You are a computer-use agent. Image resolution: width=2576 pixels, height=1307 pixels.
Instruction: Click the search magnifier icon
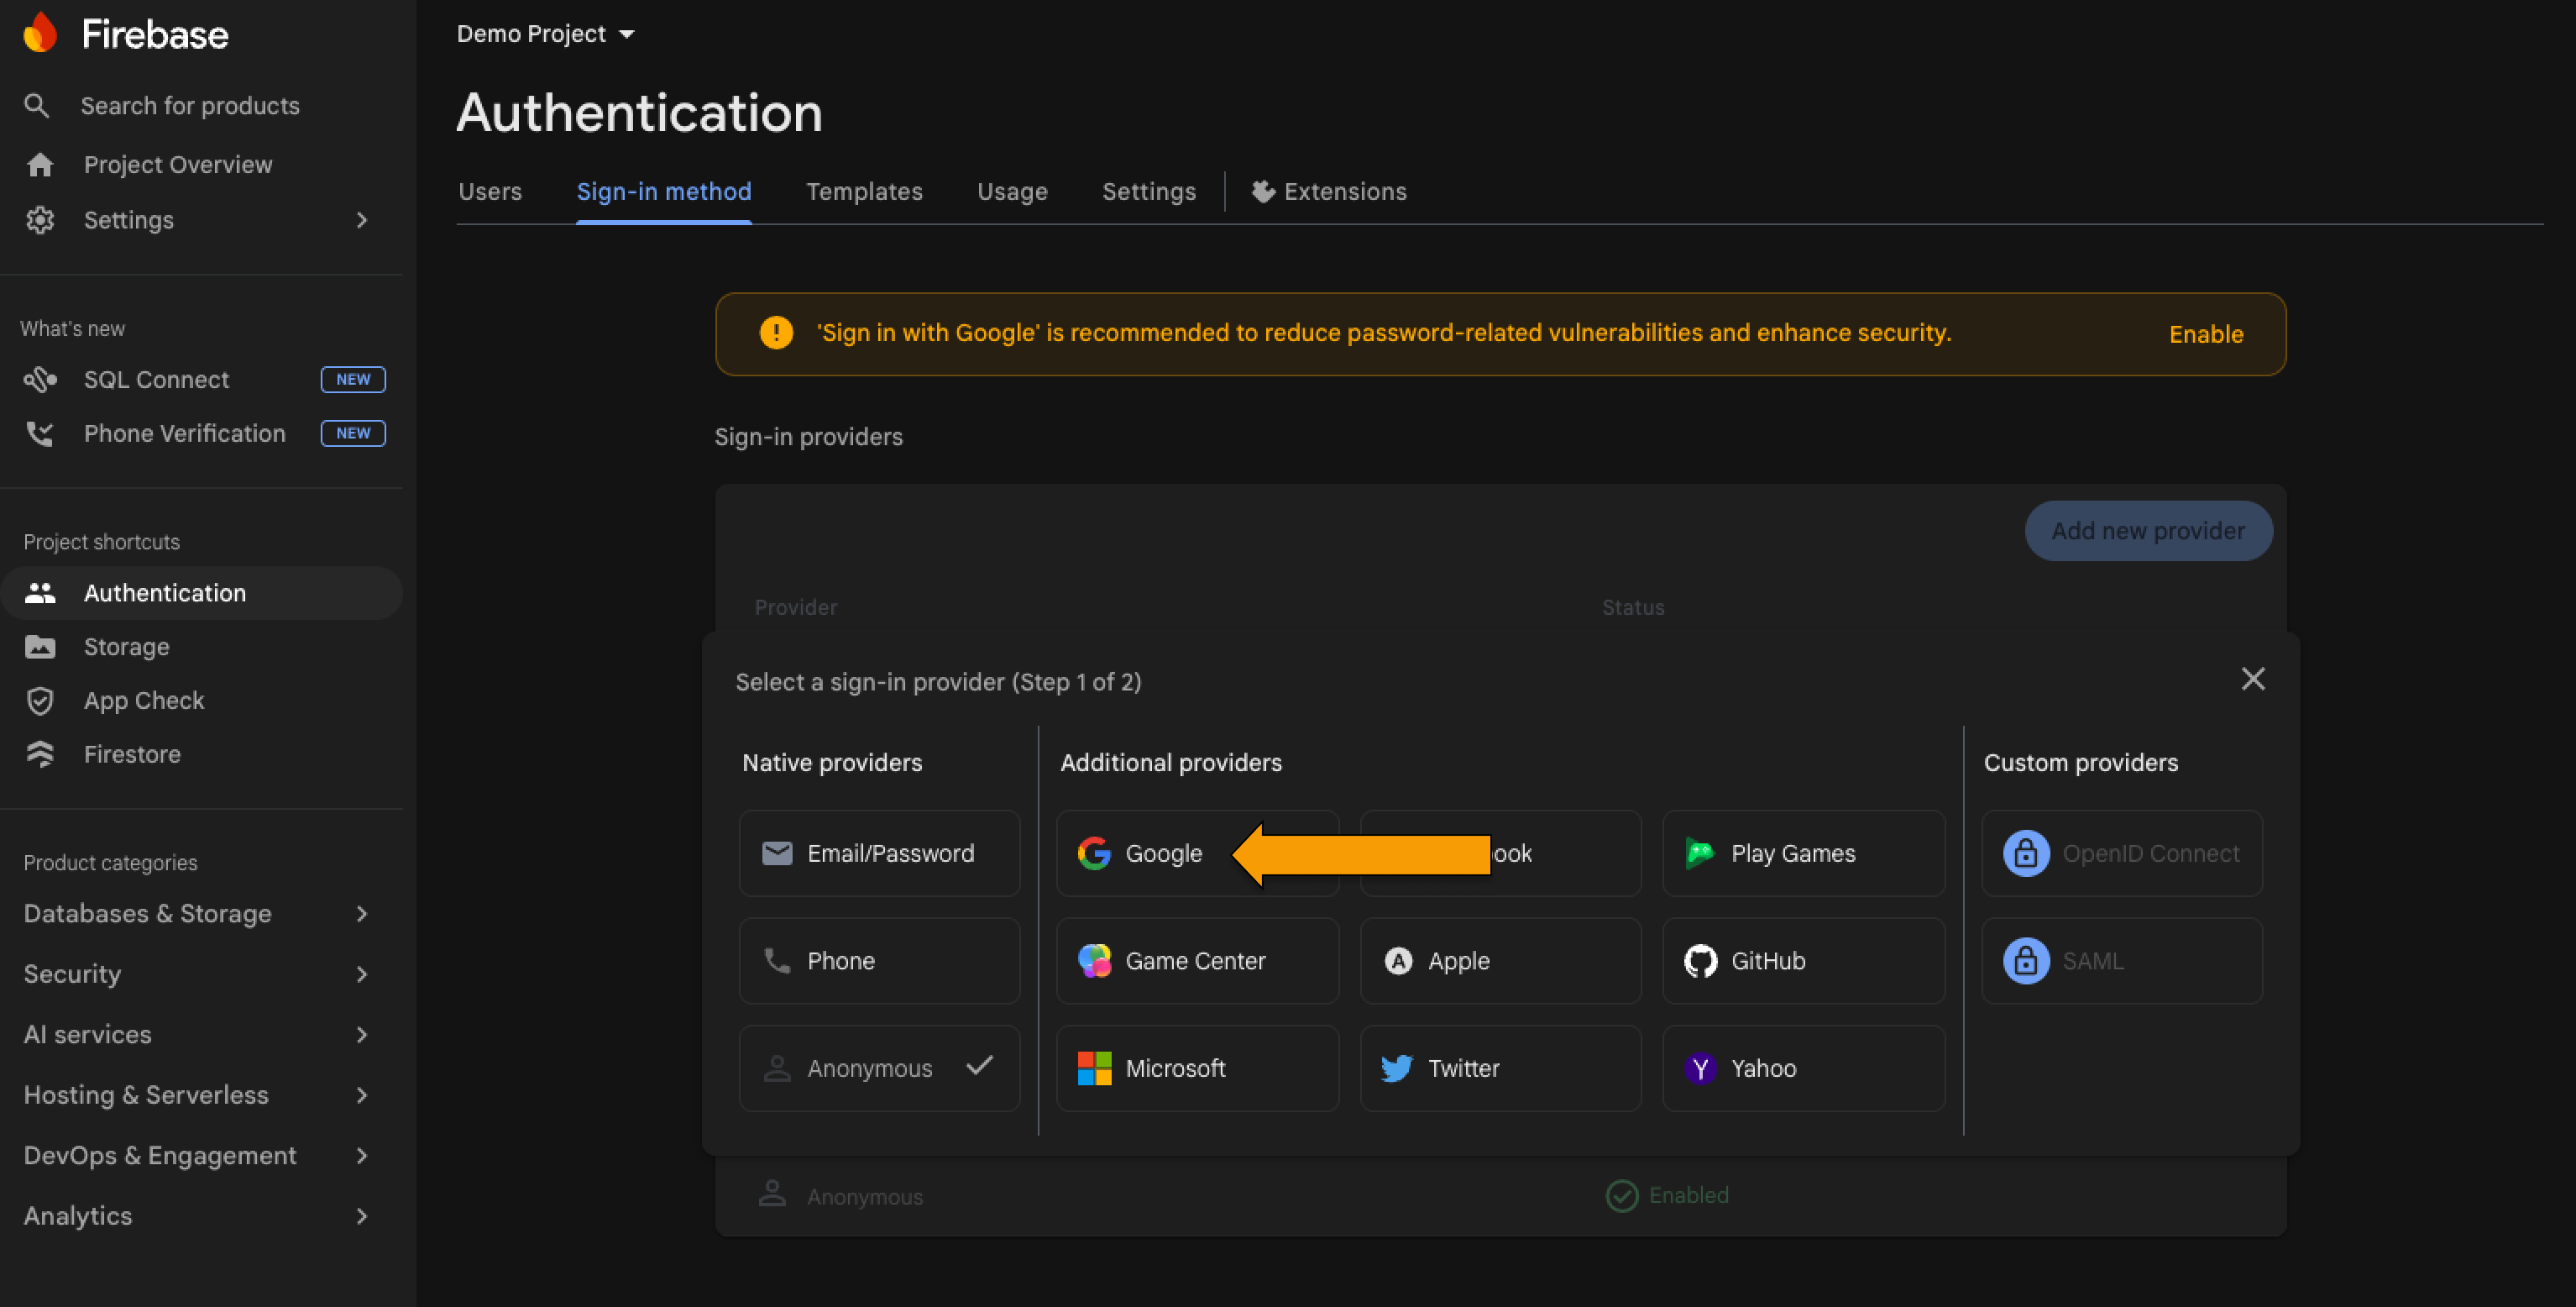pos(37,105)
